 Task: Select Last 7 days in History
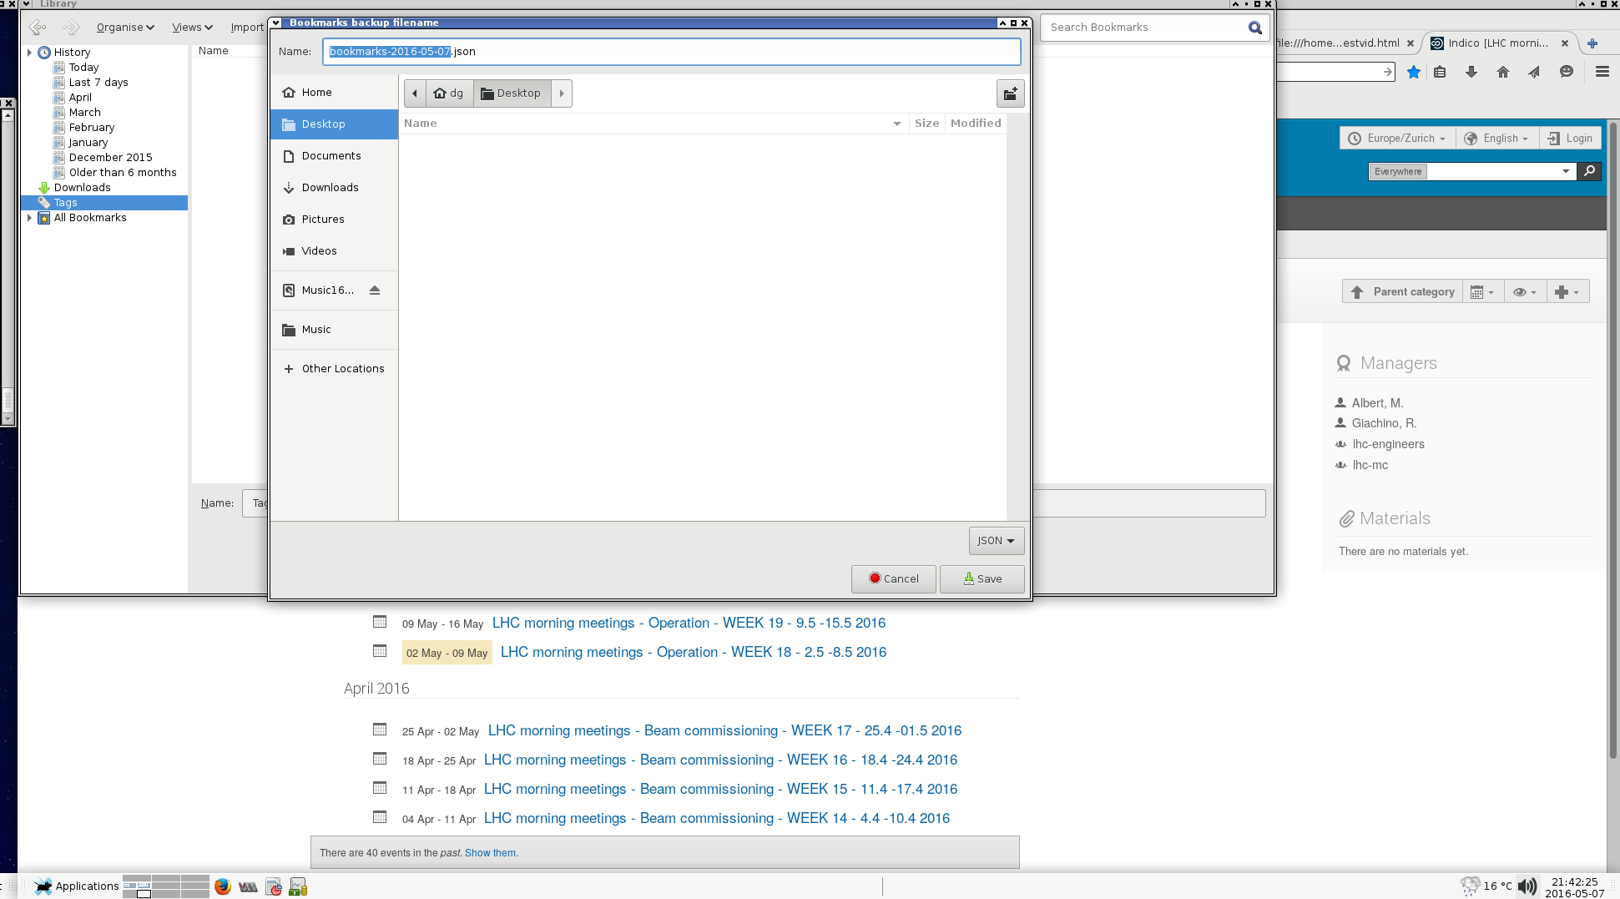tap(98, 83)
